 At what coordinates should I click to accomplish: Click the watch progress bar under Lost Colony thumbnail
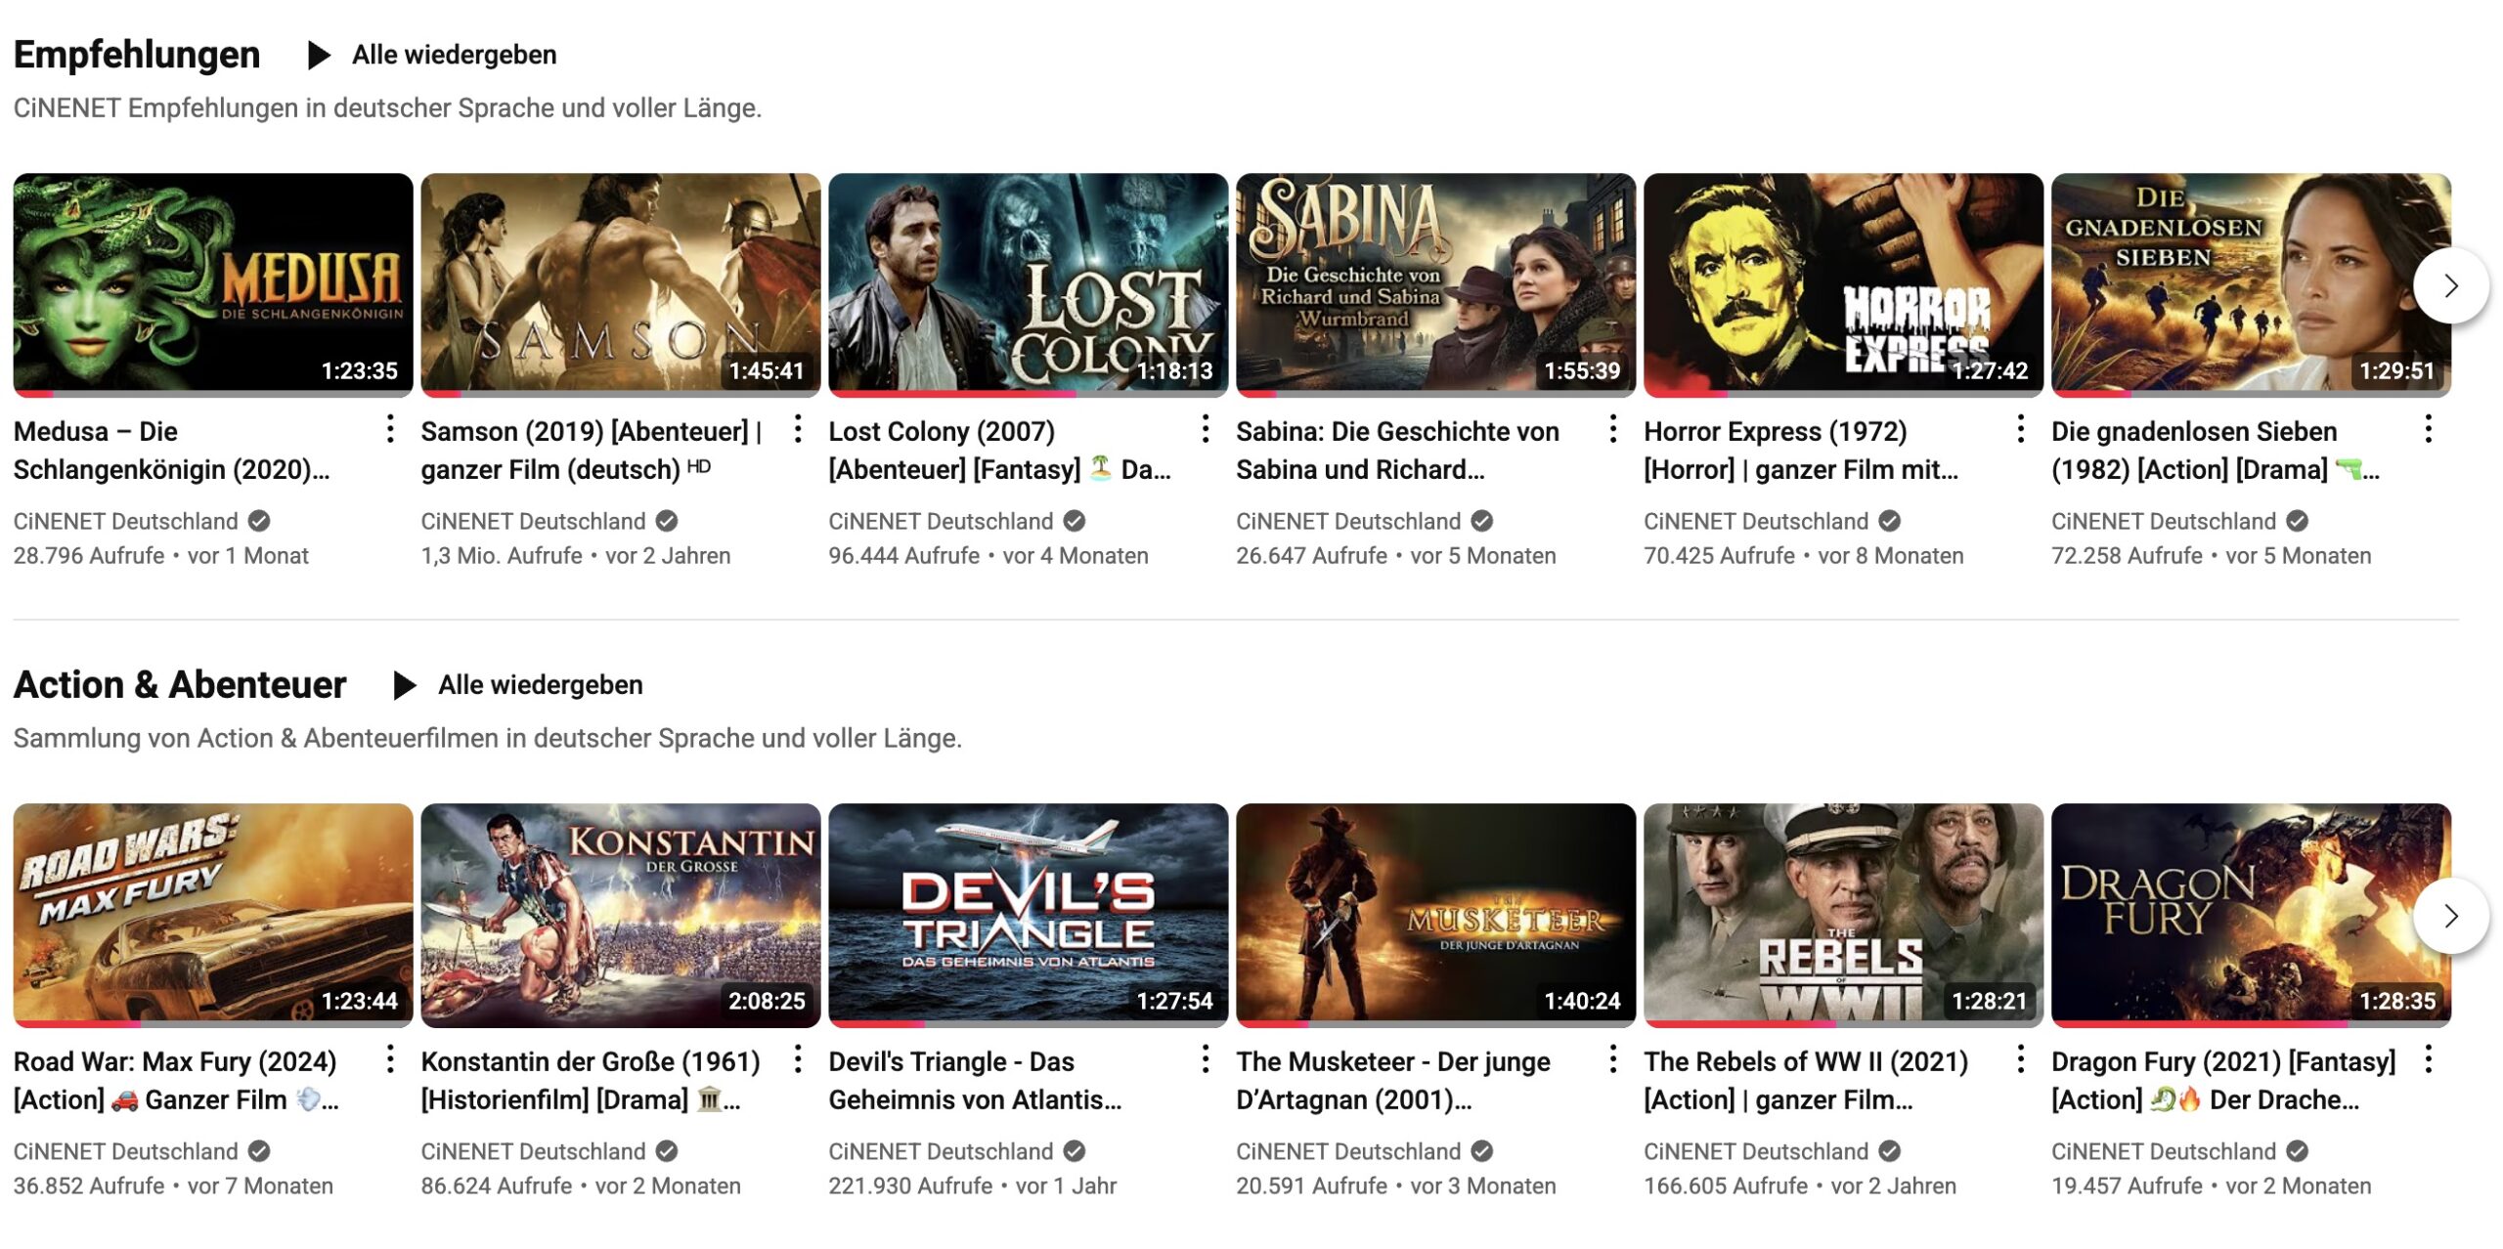(x=1029, y=395)
